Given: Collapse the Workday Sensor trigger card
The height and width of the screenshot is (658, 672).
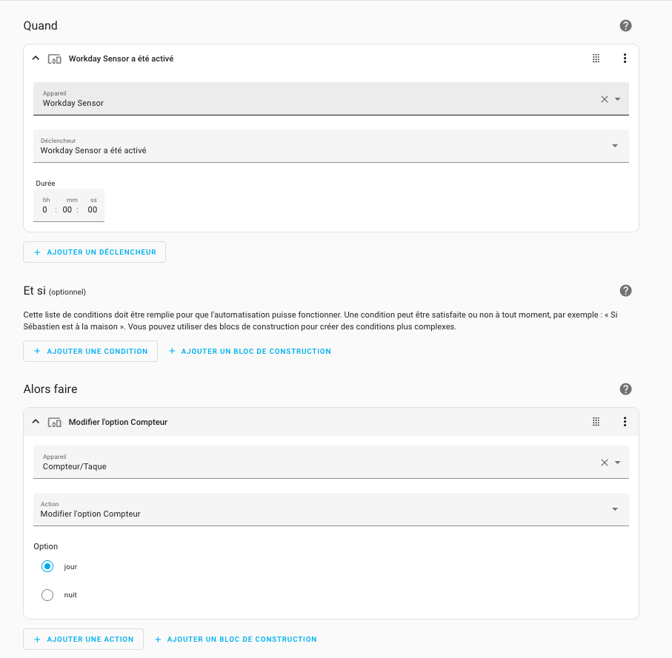Looking at the screenshot, I should click(x=36, y=58).
